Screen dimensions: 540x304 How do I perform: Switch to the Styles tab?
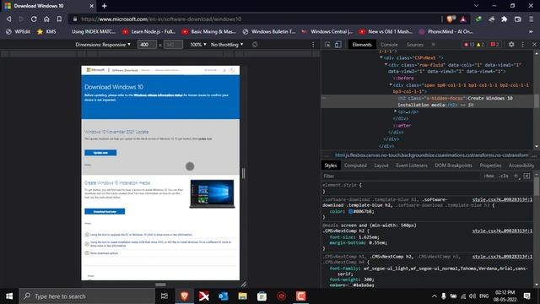(331, 166)
